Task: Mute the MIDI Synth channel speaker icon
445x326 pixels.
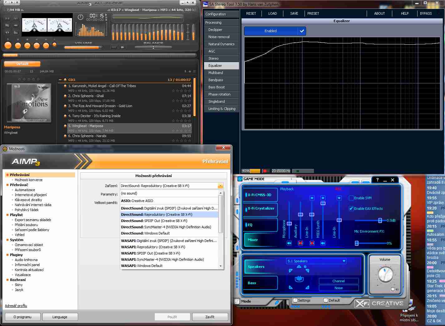Action: click(x=323, y=243)
